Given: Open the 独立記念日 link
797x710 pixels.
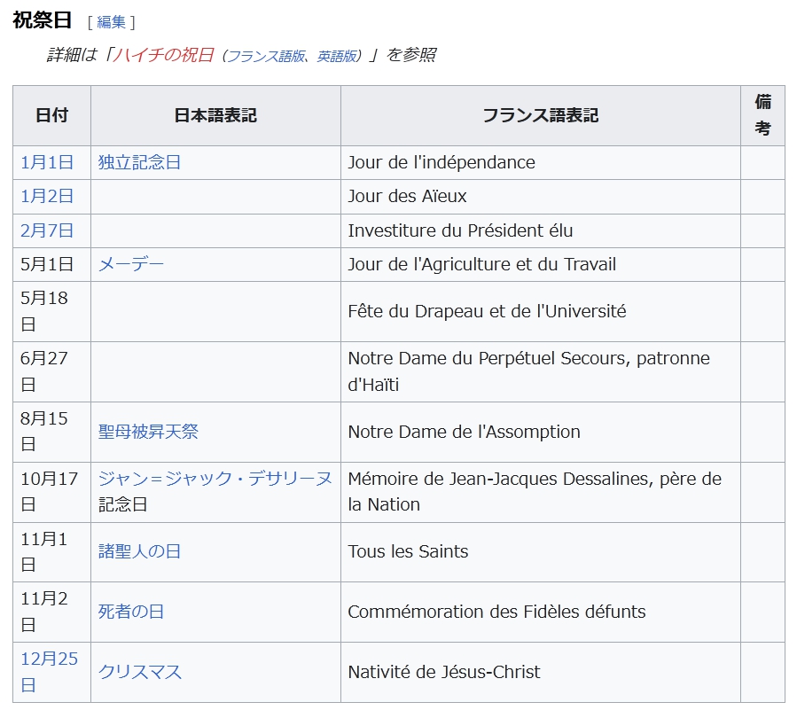Looking at the screenshot, I should [x=139, y=162].
